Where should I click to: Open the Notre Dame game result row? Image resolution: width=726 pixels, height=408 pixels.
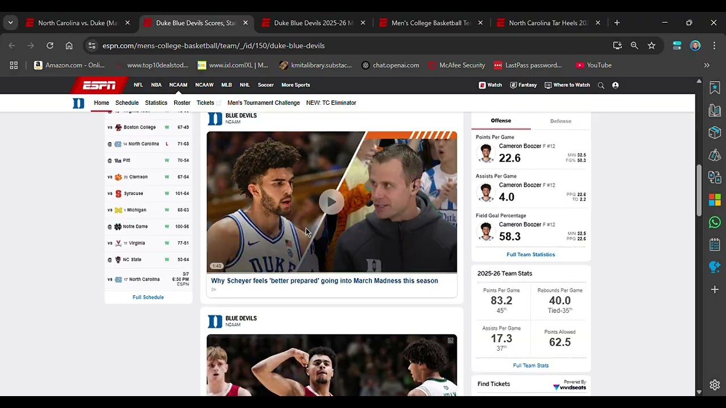(x=148, y=227)
